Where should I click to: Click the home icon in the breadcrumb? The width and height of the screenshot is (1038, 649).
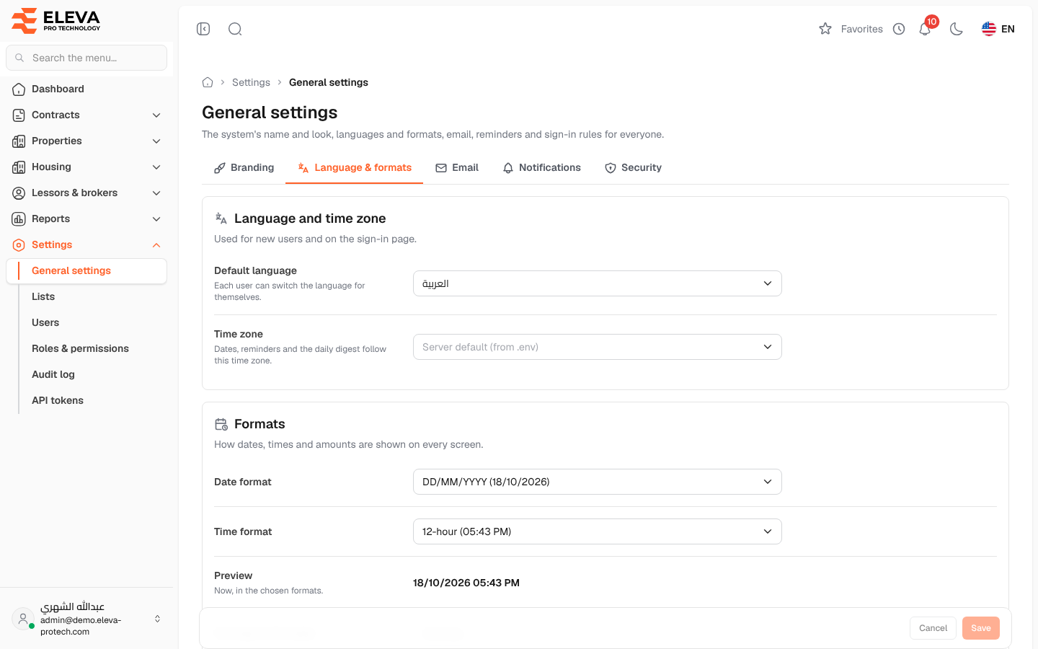pos(208,82)
